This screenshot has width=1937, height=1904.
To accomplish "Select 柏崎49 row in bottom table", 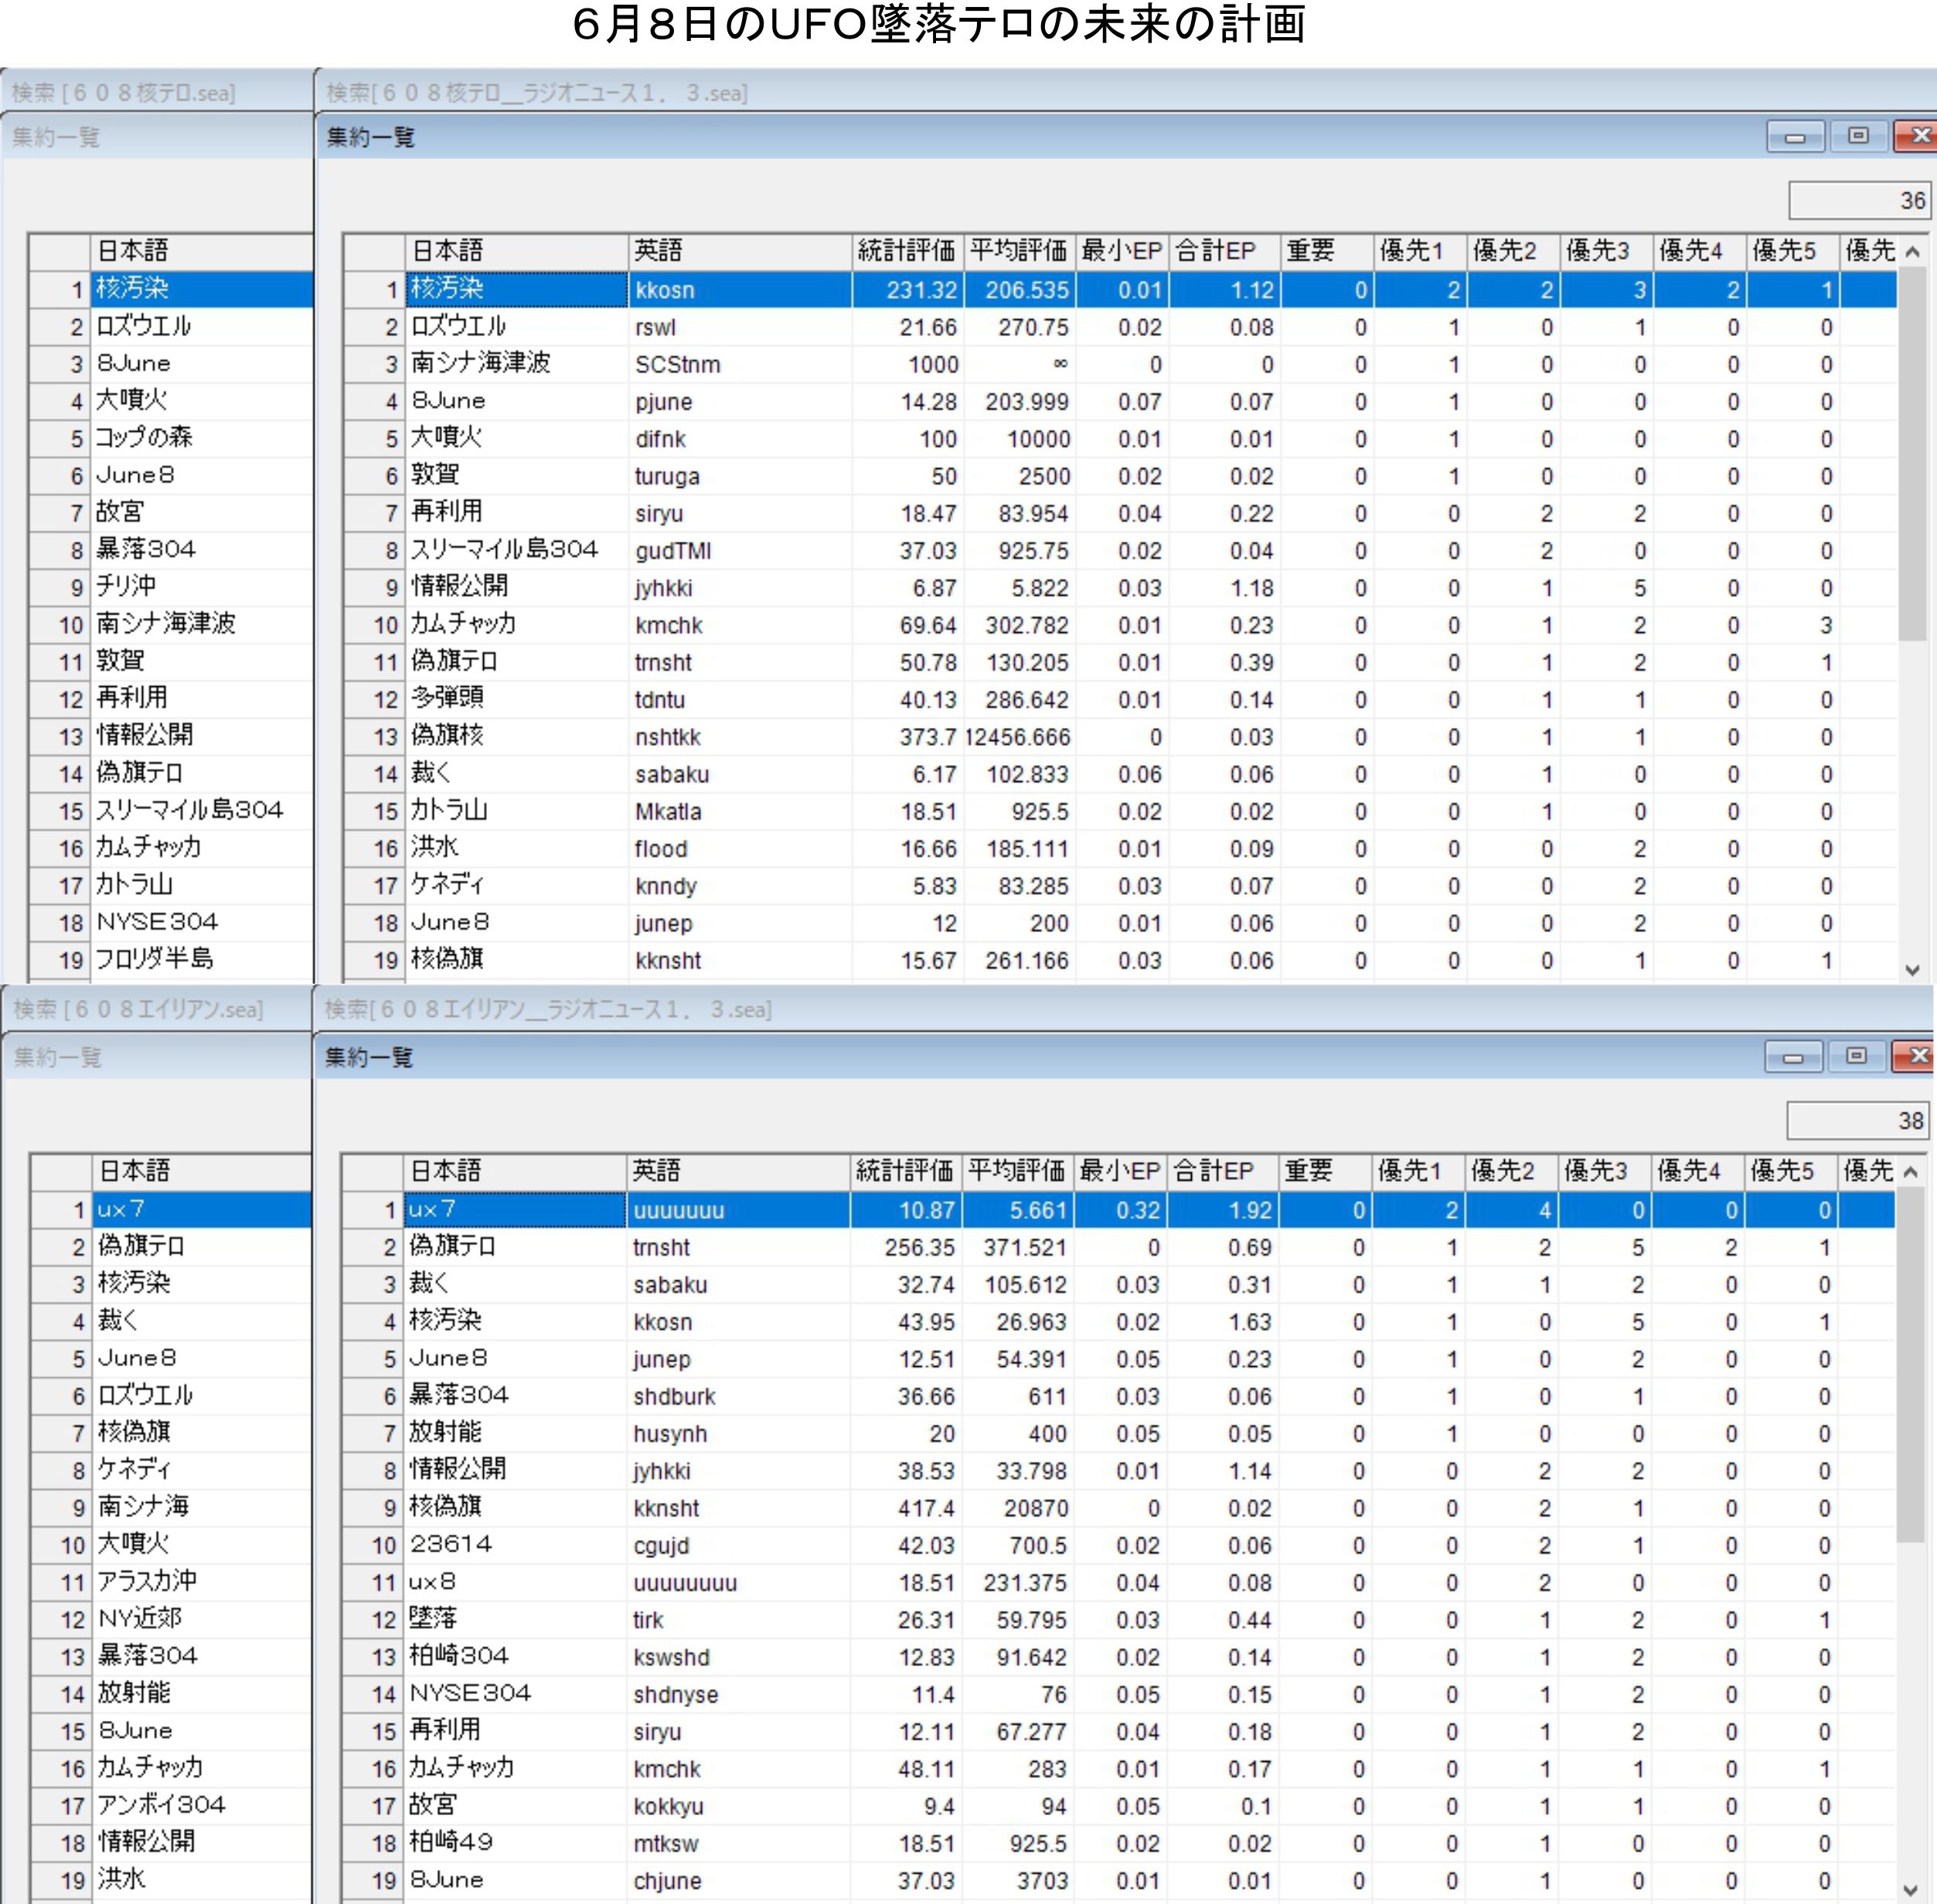I will (1118, 1843).
